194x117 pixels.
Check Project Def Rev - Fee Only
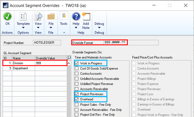[x=77, y=114]
